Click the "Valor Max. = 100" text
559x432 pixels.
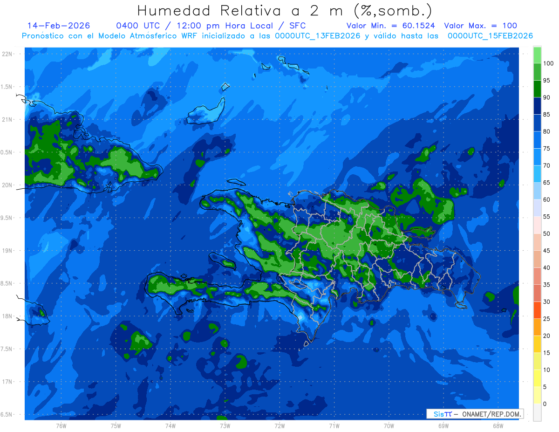(480, 26)
